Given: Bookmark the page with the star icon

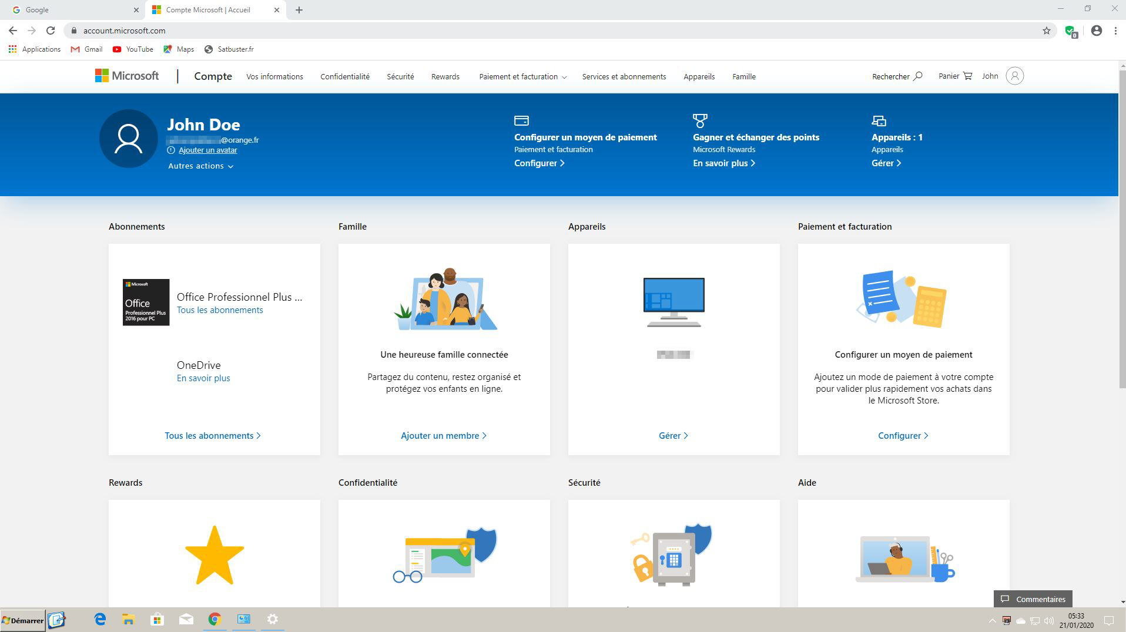Looking at the screenshot, I should [x=1046, y=31].
